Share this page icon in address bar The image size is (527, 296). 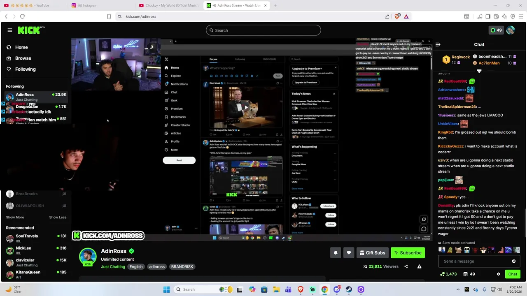tap(387, 16)
